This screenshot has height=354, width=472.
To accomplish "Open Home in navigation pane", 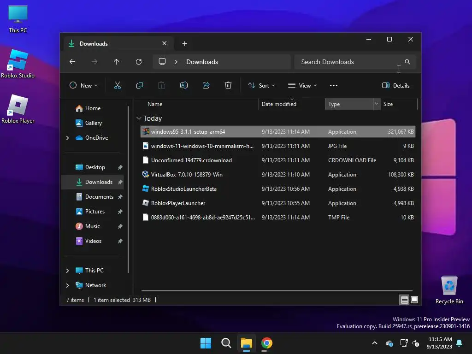I will (x=93, y=108).
